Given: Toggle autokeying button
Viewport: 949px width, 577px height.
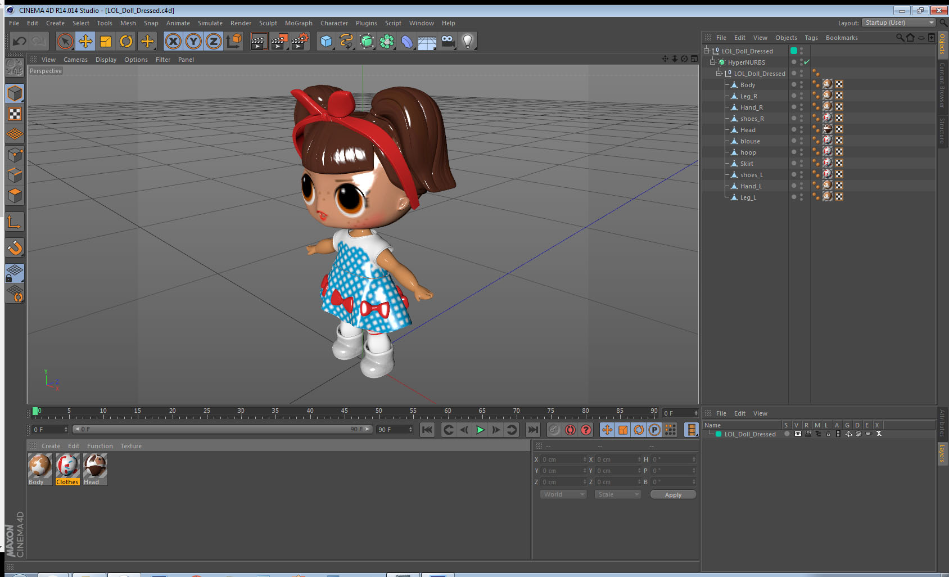Looking at the screenshot, I should (570, 430).
